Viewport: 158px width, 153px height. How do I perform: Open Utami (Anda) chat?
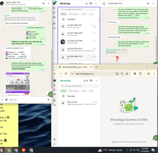79,103
